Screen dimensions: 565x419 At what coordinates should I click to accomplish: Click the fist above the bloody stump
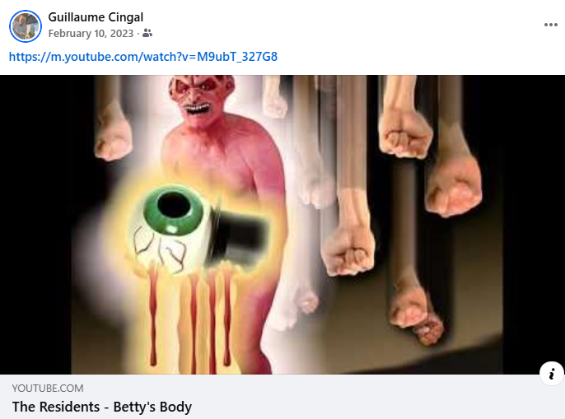pos(409,307)
